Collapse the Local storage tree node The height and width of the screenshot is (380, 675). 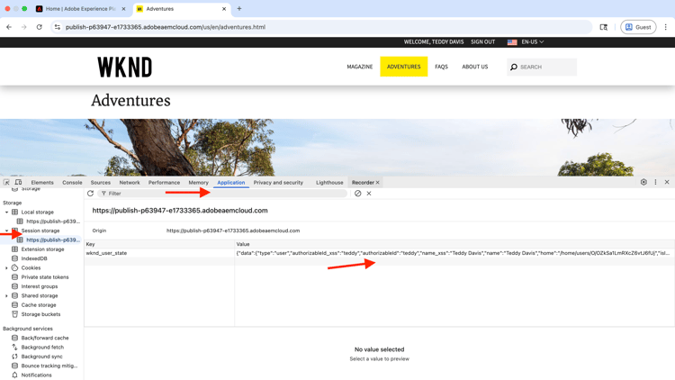point(6,213)
